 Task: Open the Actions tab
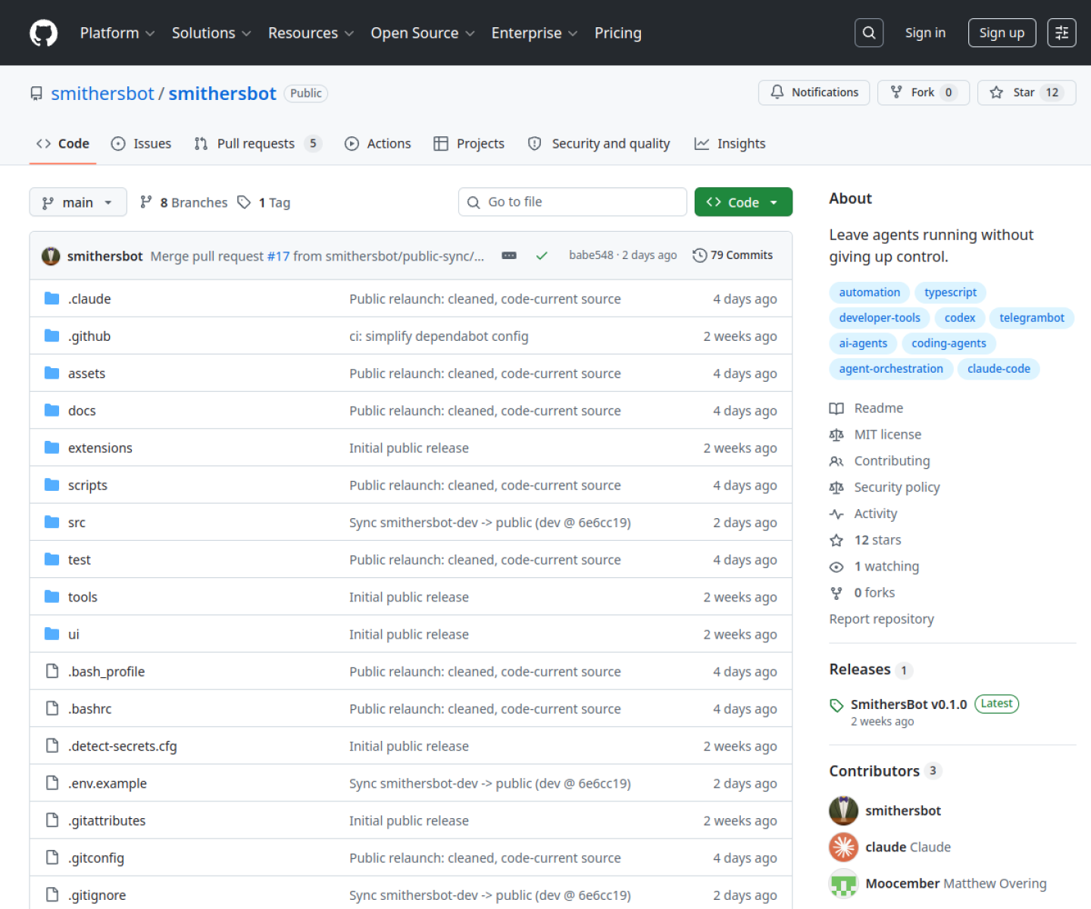377,144
